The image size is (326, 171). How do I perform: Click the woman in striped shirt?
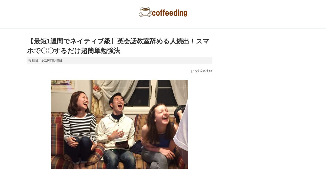coord(80,128)
